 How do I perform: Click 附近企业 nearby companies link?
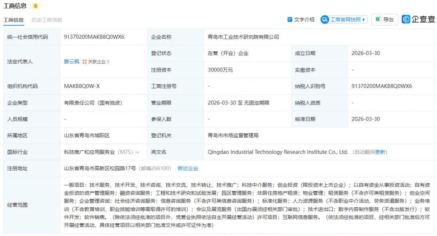click(x=188, y=169)
